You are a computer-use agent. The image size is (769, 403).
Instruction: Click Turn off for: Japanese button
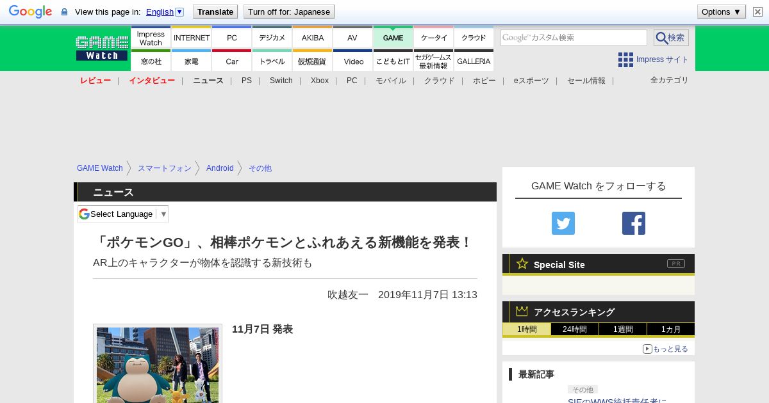[289, 12]
